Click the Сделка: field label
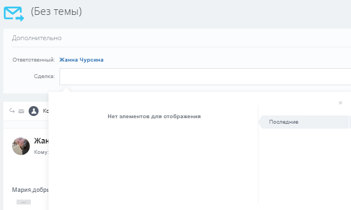This screenshot has width=351, height=210. [44, 76]
